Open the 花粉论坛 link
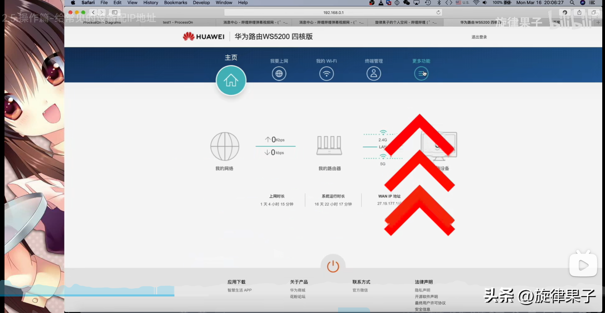 coord(297,296)
